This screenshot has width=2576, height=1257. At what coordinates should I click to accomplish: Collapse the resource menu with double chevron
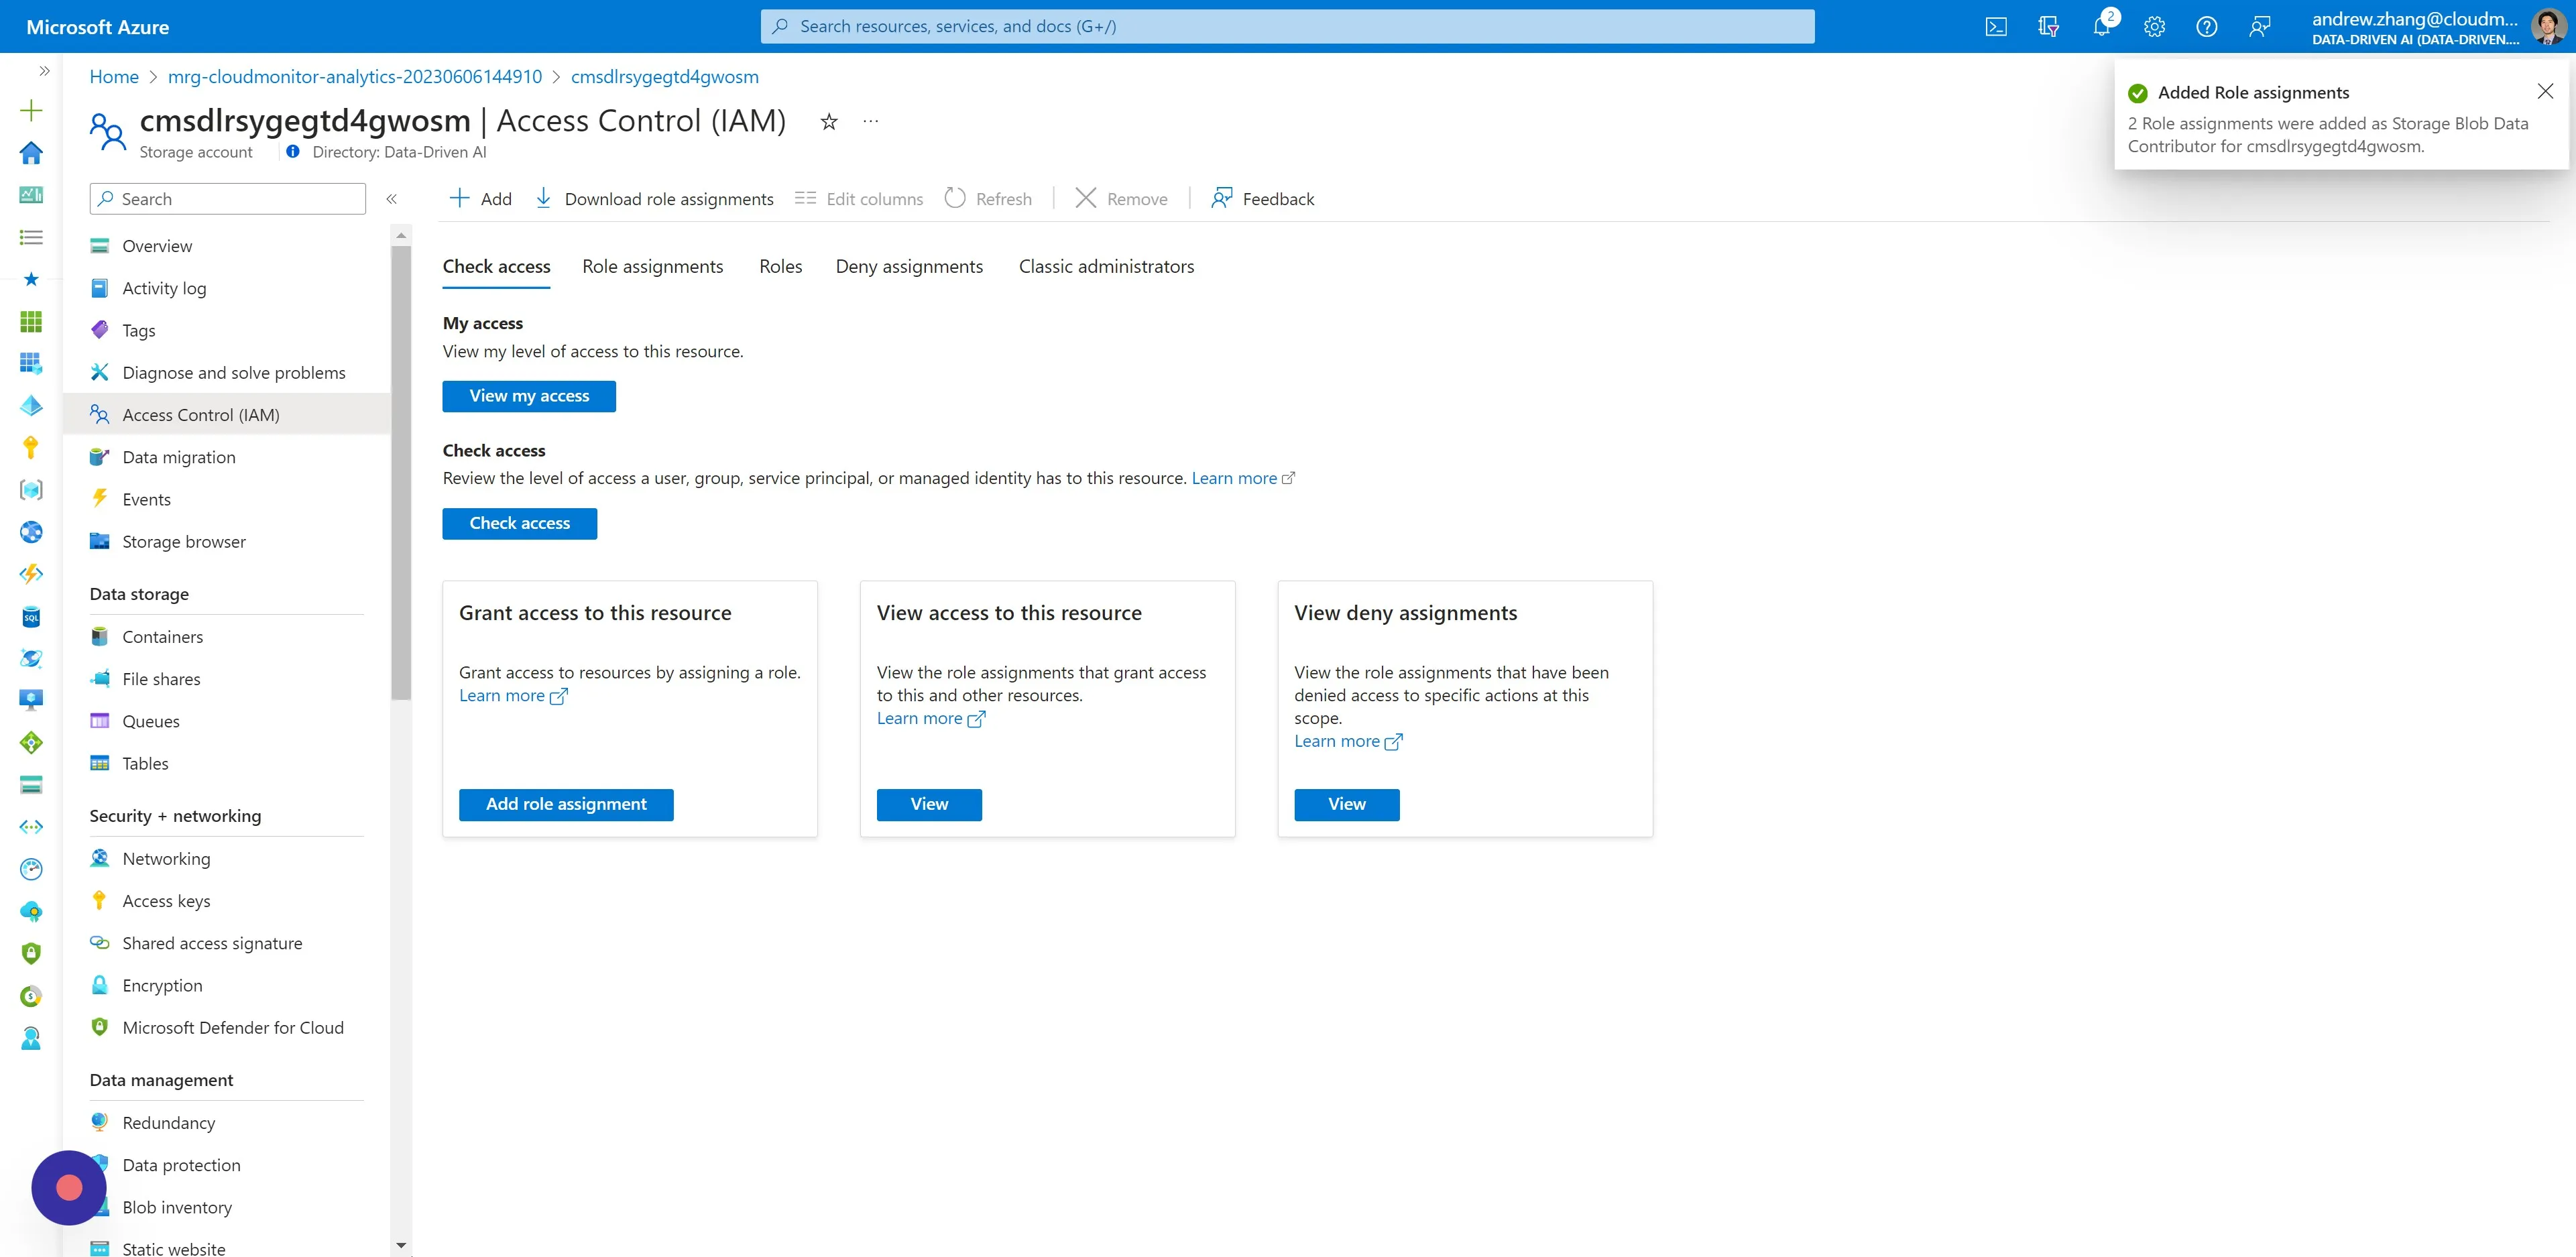pyautogui.click(x=392, y=199)
